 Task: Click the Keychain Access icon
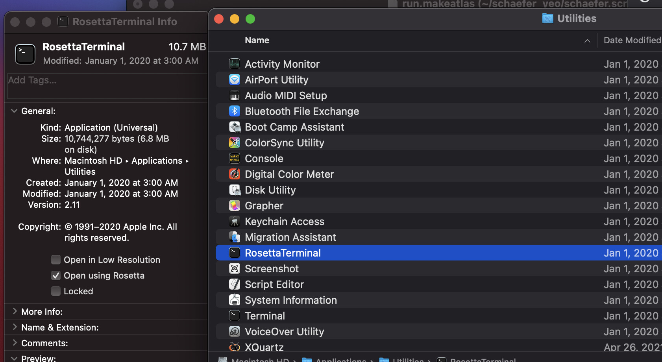pos(235,221)
